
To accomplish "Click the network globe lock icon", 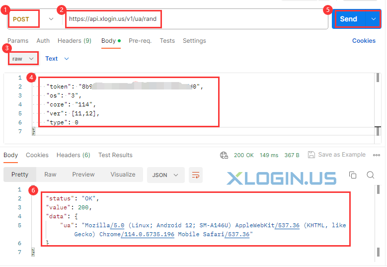I will 224,155.
